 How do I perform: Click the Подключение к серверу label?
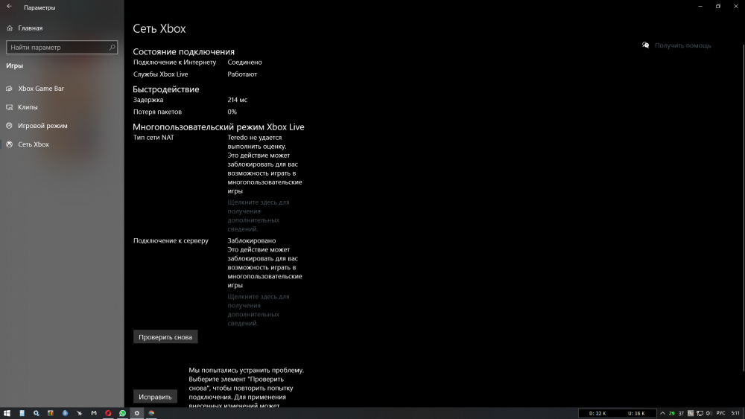point(171,240)
